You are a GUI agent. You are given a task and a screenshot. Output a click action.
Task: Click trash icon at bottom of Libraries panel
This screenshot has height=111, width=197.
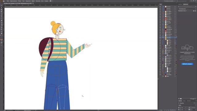[195, 99]
